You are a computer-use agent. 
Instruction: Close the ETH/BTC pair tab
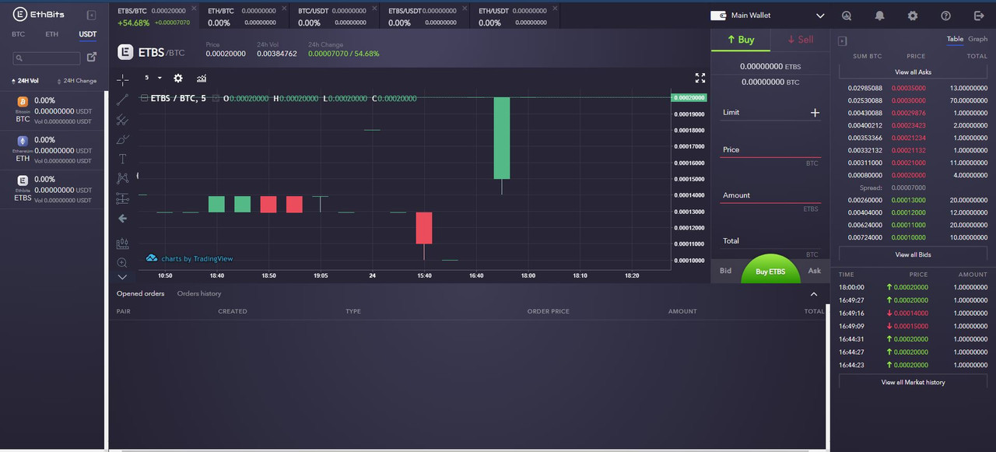tap(284, 9)
